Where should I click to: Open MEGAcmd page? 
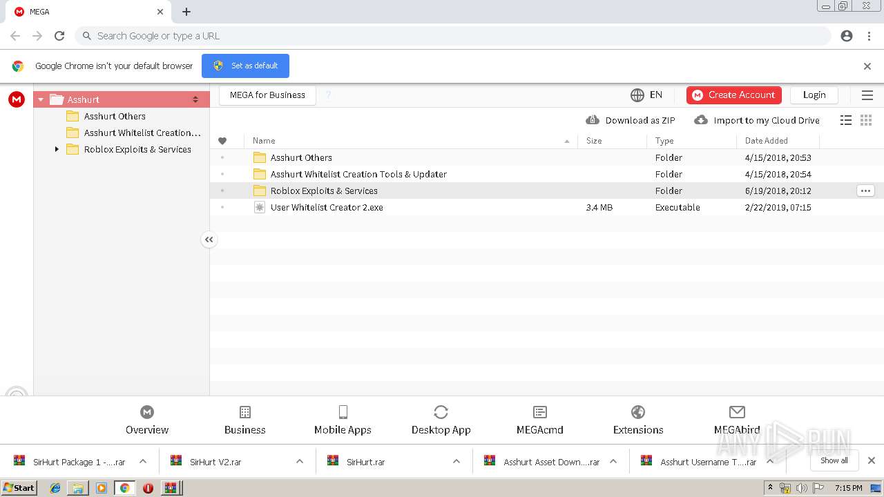(540, 420)
